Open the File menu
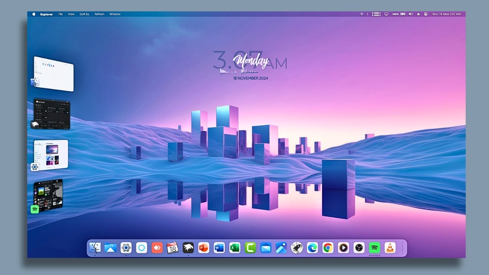 pos(60,14)
